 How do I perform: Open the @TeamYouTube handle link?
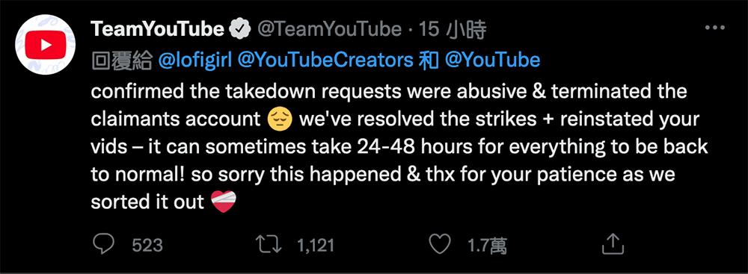pos(330,30)
